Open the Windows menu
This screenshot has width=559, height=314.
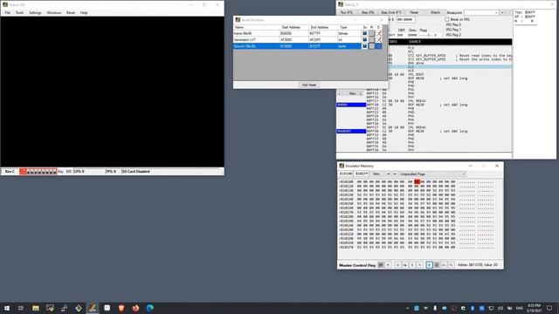tap(54, 13)
